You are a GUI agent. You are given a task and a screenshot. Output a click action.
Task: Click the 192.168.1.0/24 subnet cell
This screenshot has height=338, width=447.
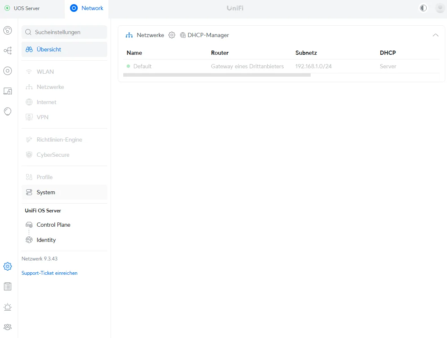click(x=313, y=66)
